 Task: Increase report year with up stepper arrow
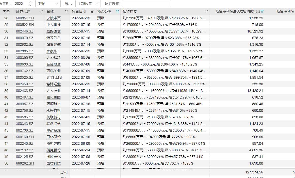coord(30,2)
